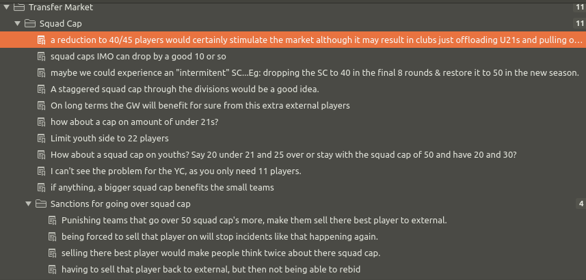Click the Sanctions folder icon
Viewport: 586px width, 280px height.
coord(41,204)
